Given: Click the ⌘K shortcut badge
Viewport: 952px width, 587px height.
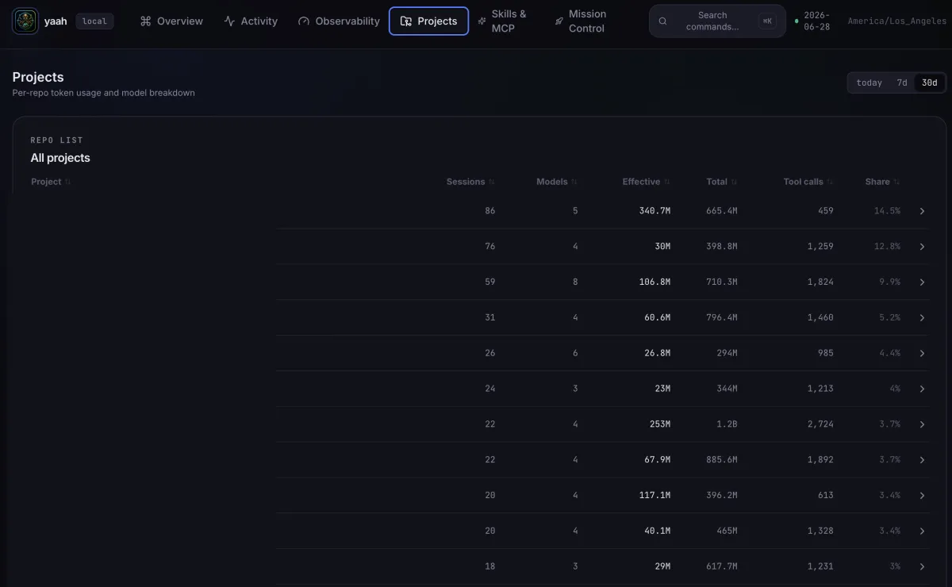Looking at the screenshot, I should [x=766, y=21].
